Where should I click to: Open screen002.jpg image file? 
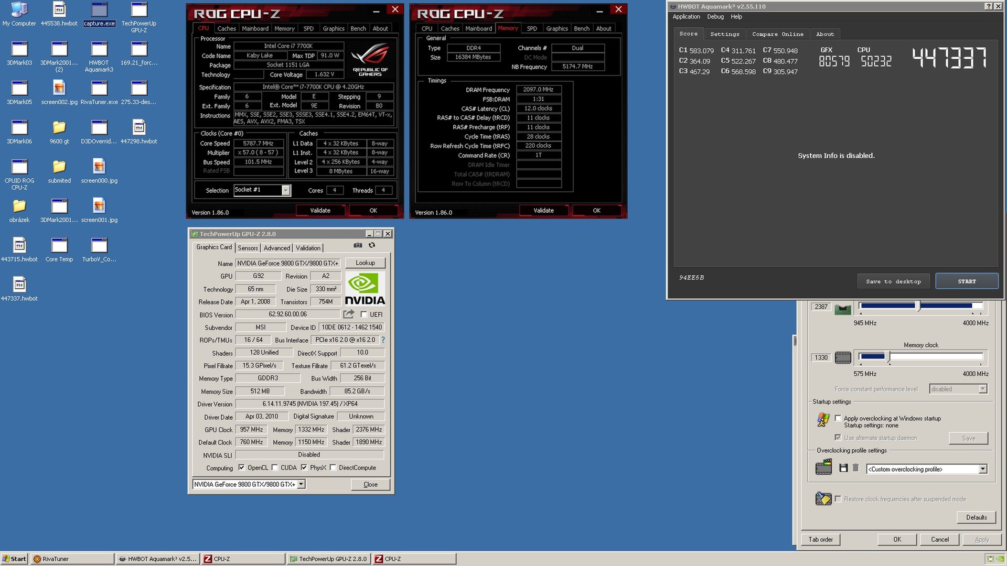[59, 93]
